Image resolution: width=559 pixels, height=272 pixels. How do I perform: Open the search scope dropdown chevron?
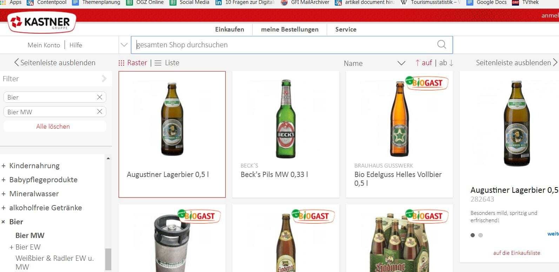pyautogui.click(x=124, y=45)
